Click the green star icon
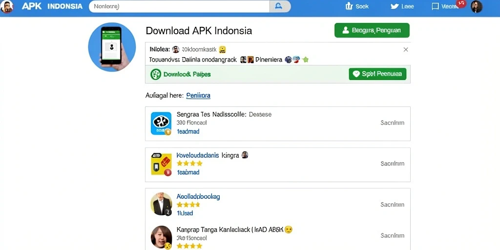The width and height of the screenshot is (500, 250). click(306, 60)
